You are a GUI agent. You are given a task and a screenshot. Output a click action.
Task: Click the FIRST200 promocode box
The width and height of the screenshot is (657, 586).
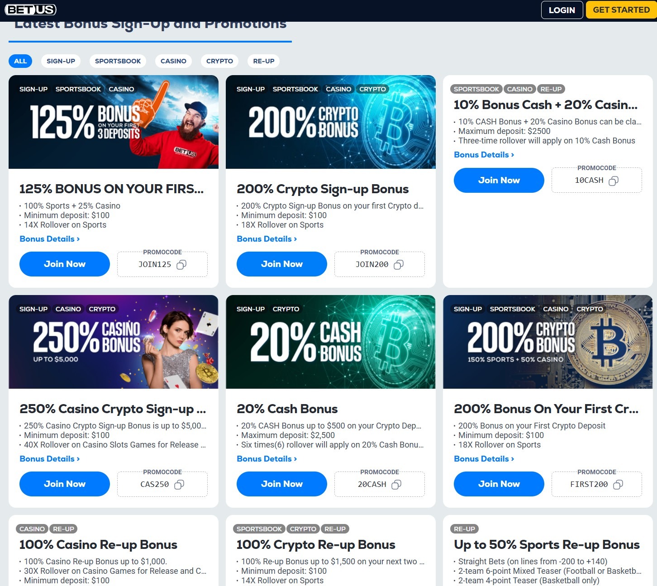click(x=597, y=484)
